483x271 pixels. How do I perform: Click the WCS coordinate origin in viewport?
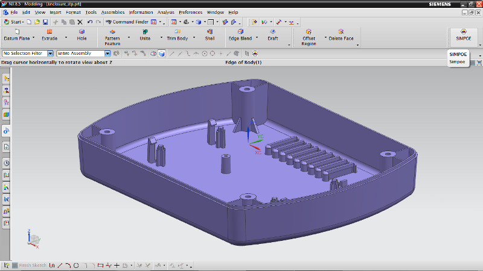click(x=249, y=143)
